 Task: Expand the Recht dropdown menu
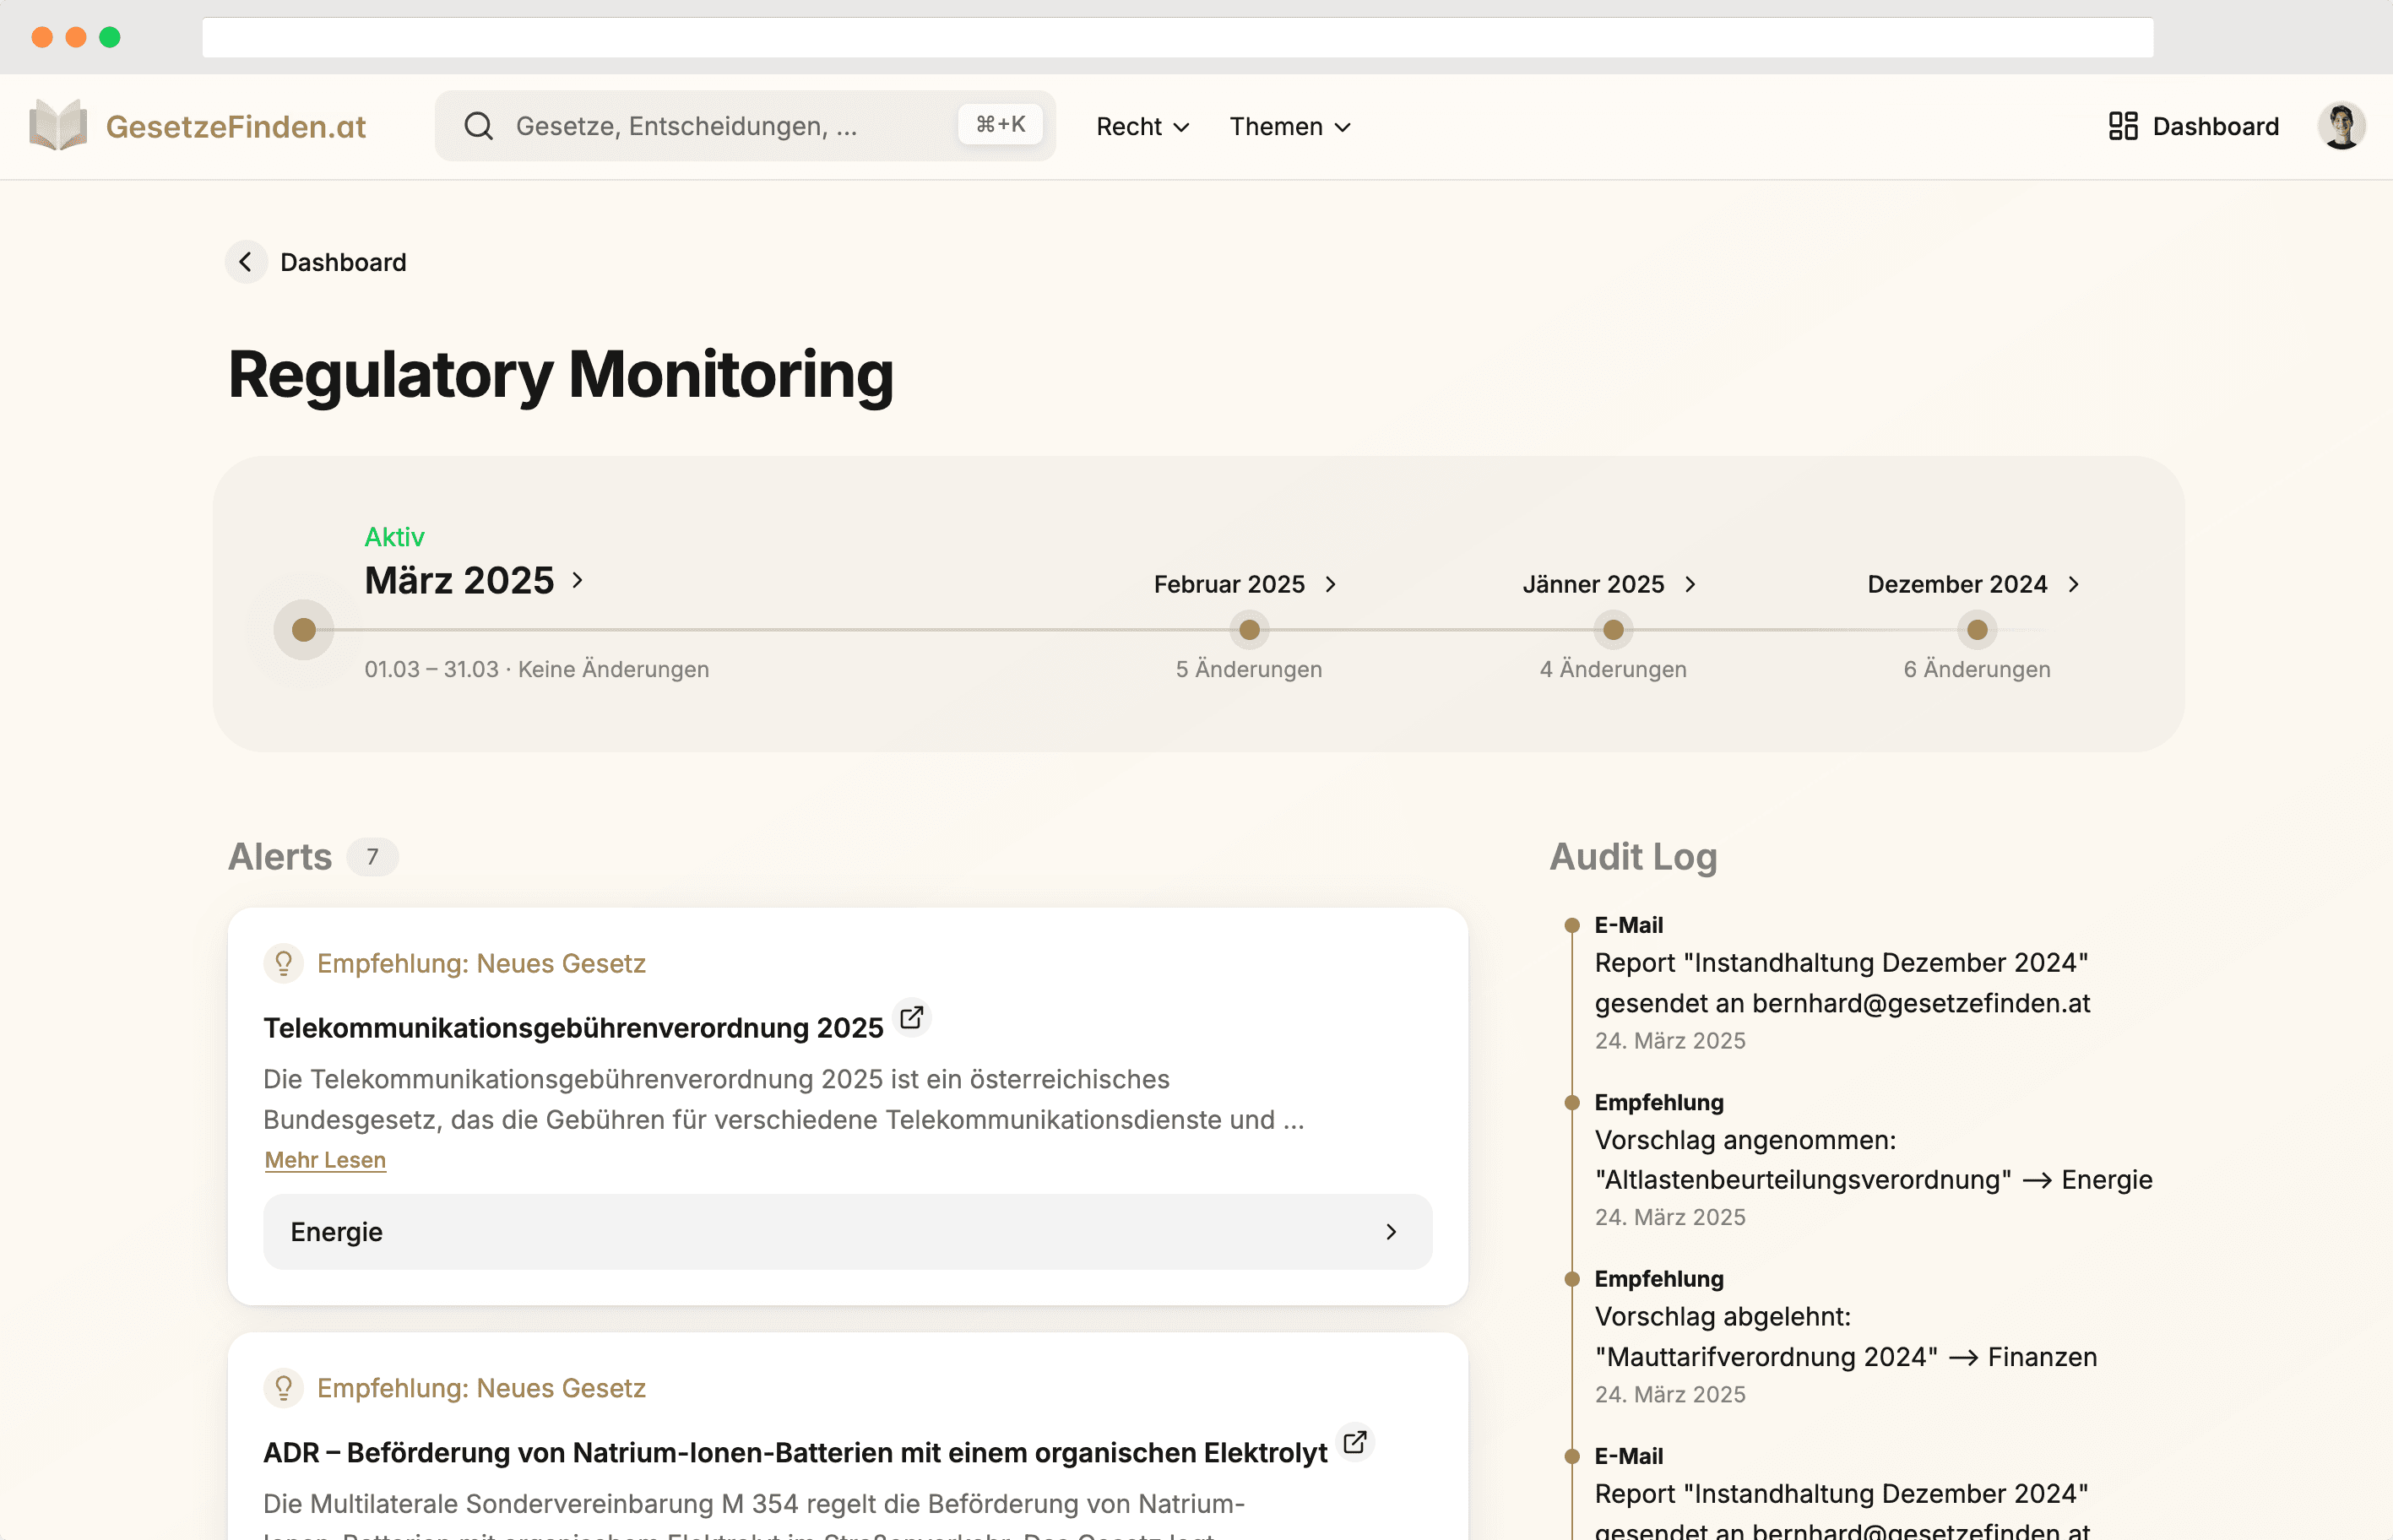coord(1142,126)
